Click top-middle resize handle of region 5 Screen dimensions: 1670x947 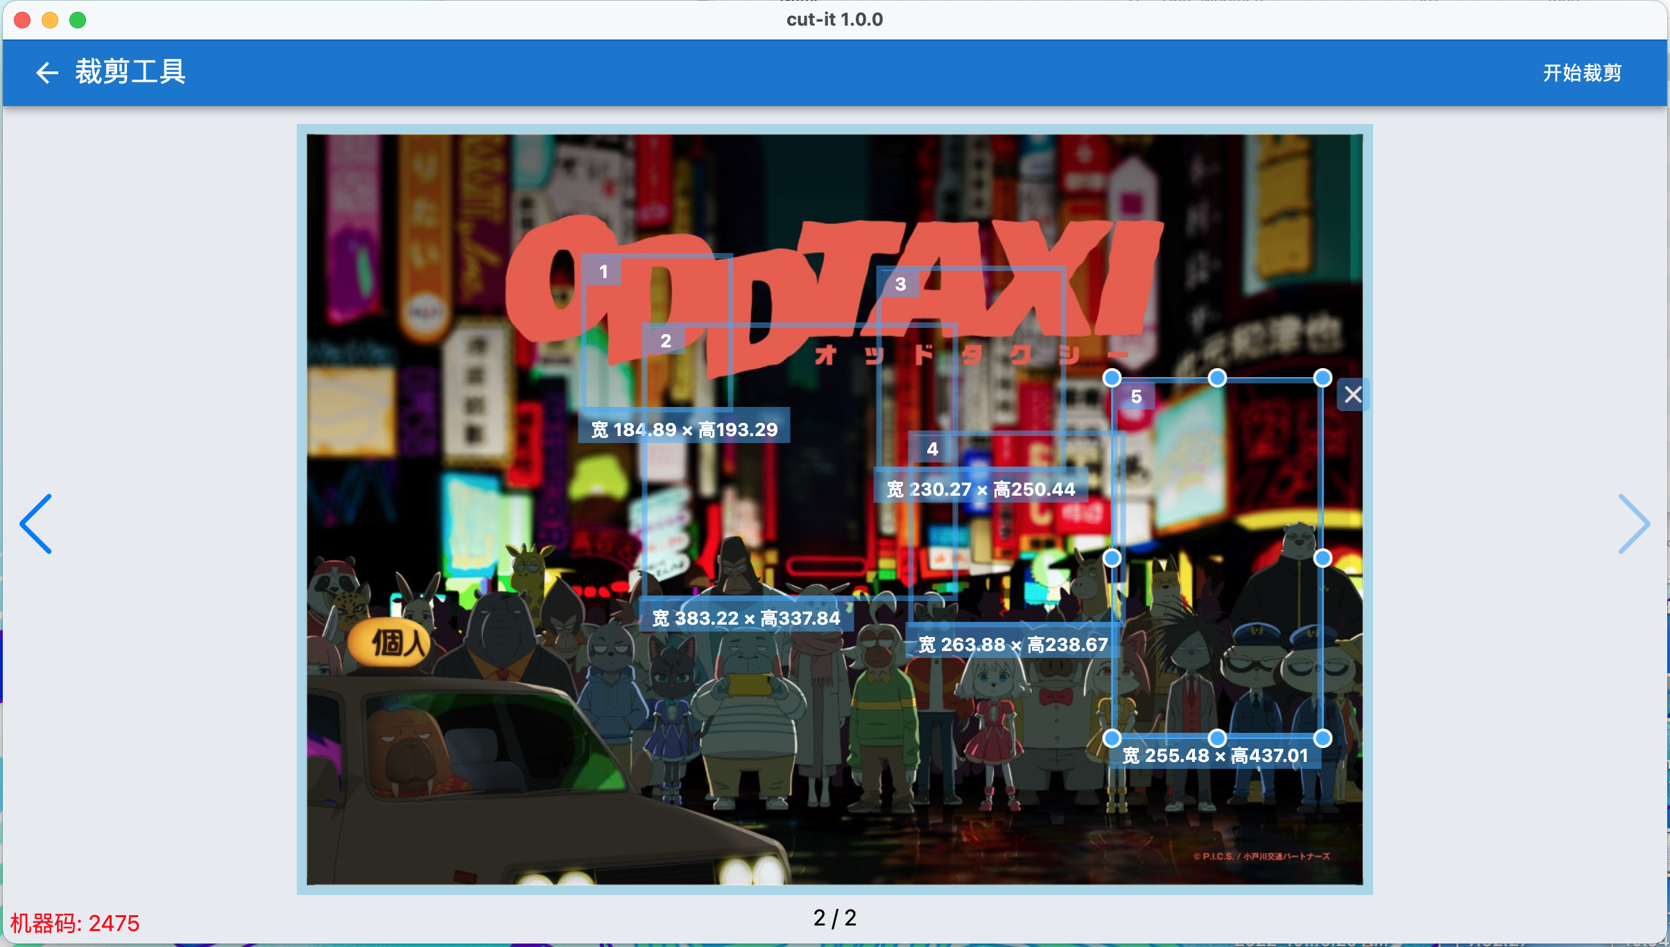pyautogui.click(x=1217, y=378)
